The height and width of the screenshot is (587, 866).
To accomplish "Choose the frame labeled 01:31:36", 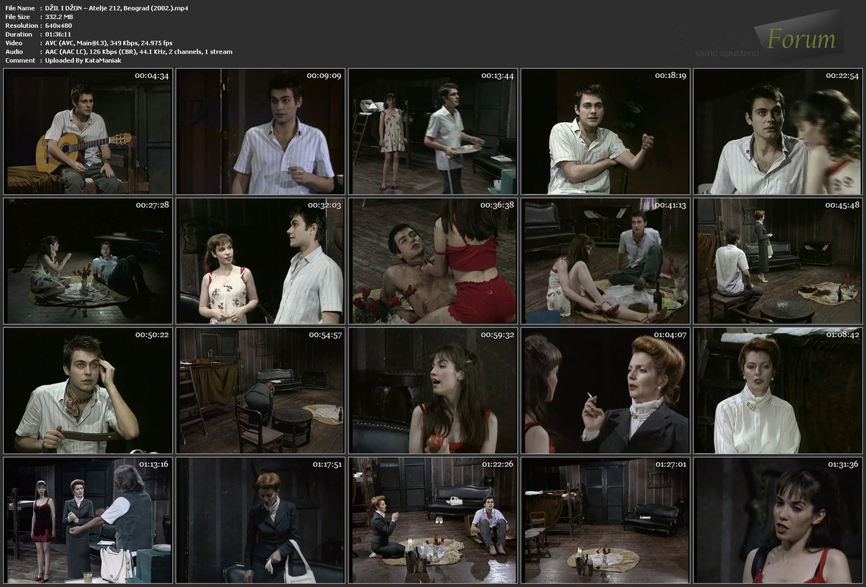I will tap(777, 520).
